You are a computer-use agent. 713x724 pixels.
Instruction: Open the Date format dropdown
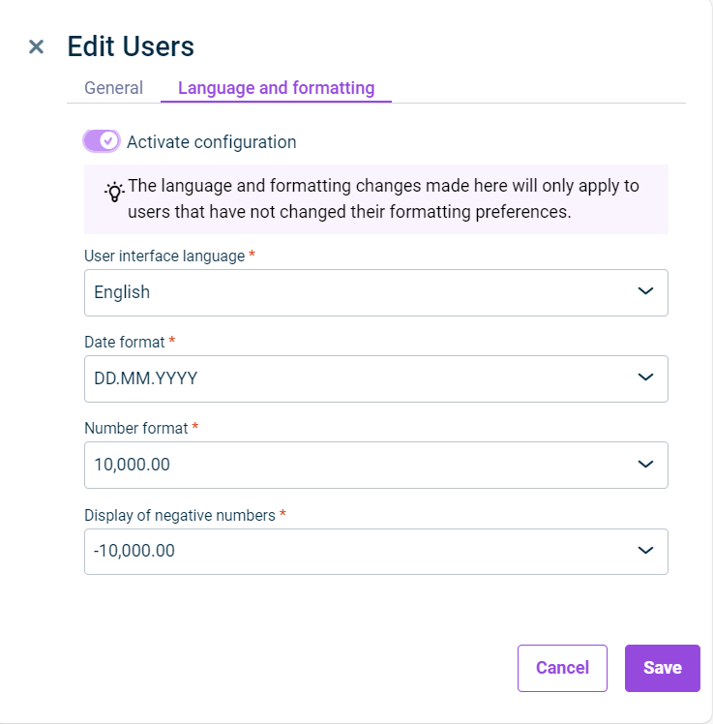(376, 378)
